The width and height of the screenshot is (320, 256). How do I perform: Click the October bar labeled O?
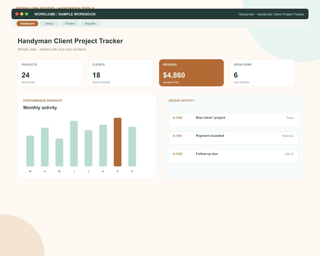pyautogui.click(x=132, y=147)
